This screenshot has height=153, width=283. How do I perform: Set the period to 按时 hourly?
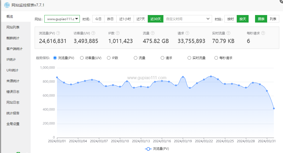tap(231, 19)
